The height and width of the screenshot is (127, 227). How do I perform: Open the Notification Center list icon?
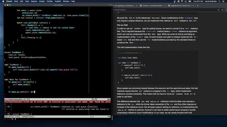click(223, 1)
